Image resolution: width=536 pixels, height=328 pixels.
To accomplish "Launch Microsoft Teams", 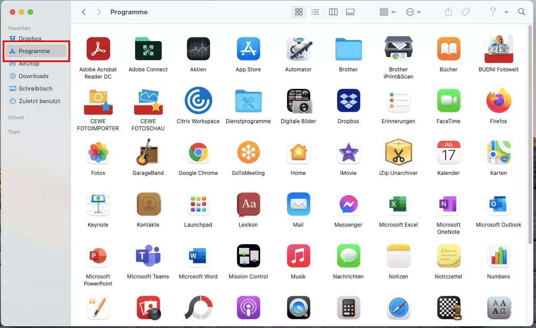I will [x=148, y=255].
